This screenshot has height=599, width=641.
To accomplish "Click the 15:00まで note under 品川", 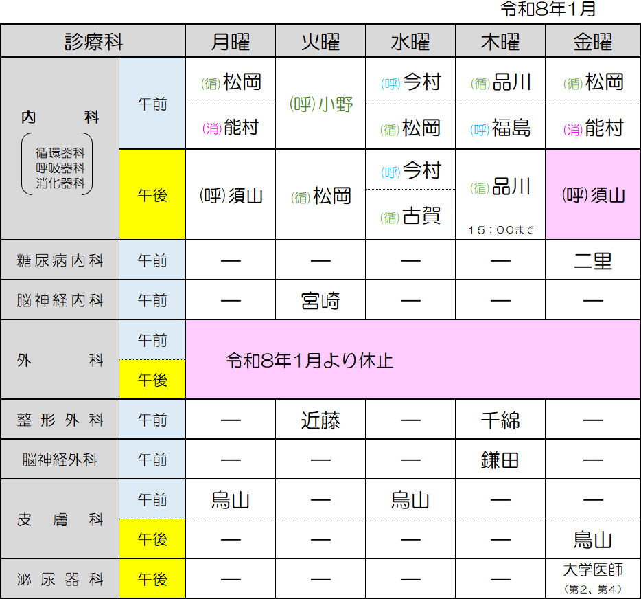I will [x=500, y=230].
